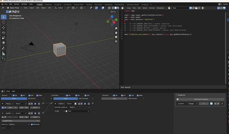Select the Scale tool
229x134 pixels.
click(x=4, y=38)
